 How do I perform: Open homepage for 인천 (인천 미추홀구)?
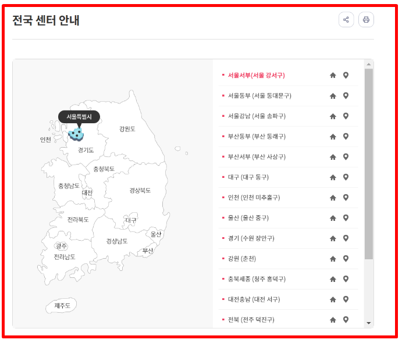tap(333, 198)
